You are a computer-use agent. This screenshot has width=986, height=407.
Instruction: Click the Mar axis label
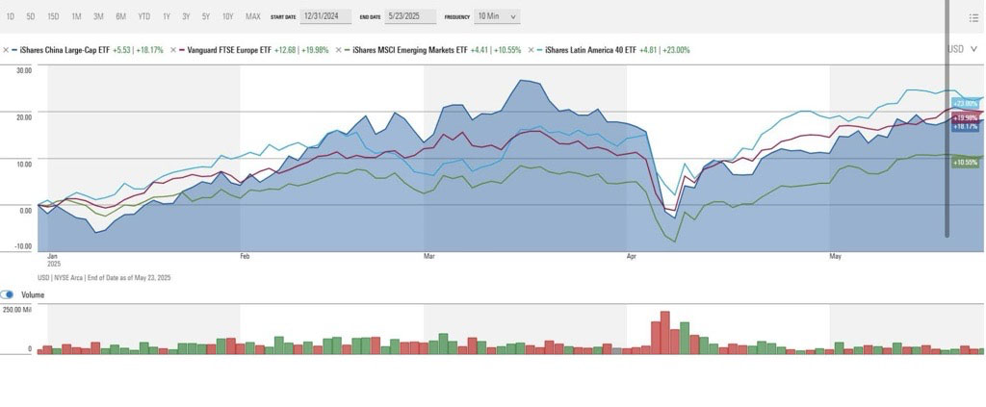pyautogui.click(x=428, y=256)
